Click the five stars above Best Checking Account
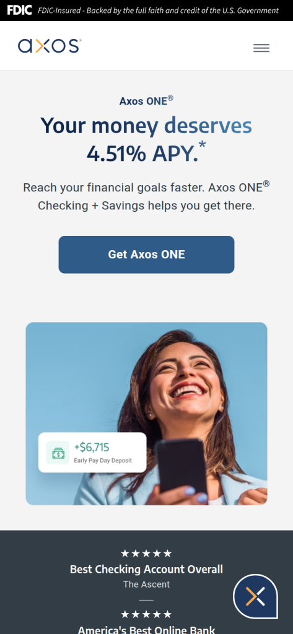The image size is (293, 634). [x=146, y=554]
